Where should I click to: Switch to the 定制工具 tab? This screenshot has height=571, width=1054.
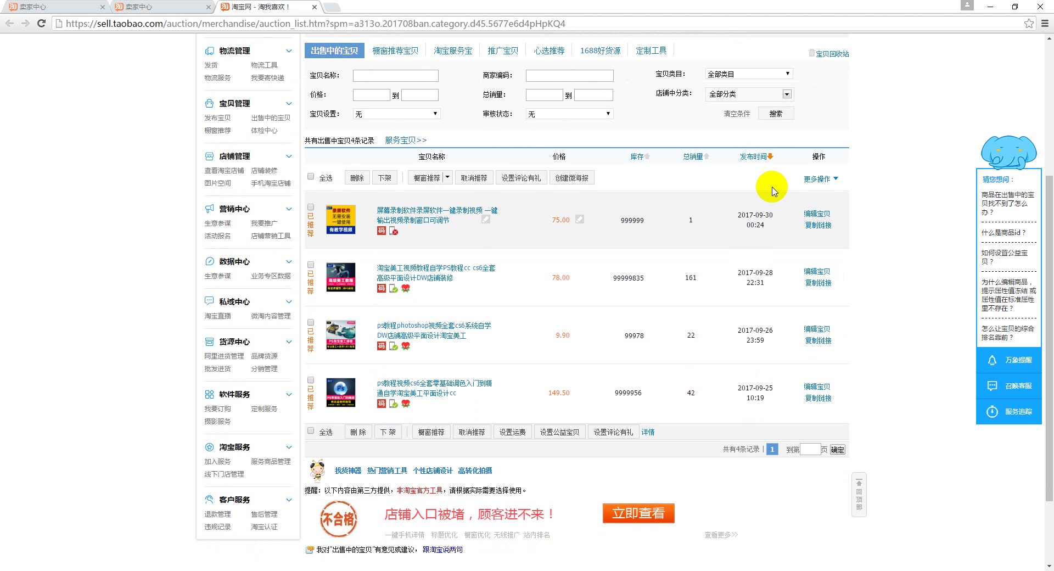(651, 51)
